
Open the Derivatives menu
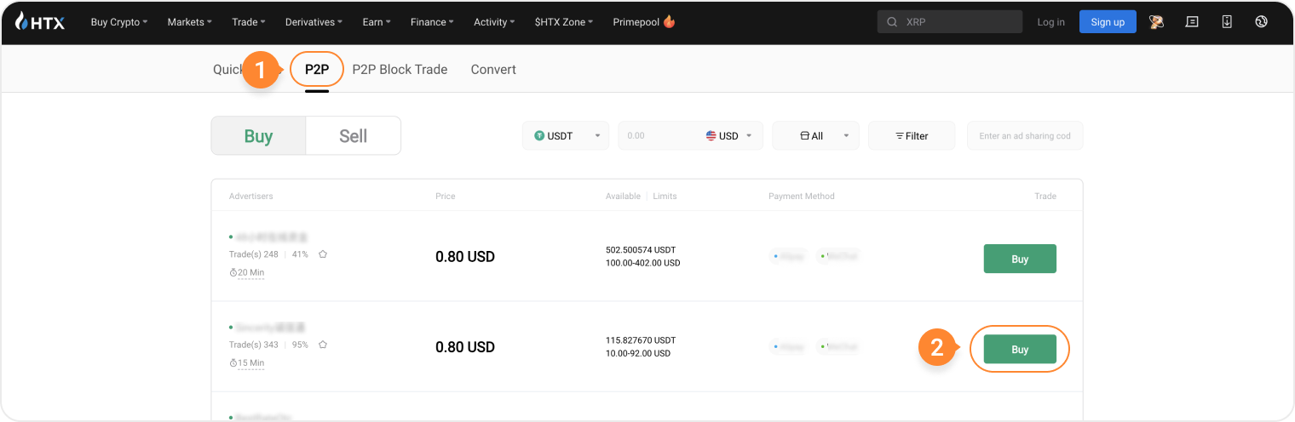tap(314, 22)
